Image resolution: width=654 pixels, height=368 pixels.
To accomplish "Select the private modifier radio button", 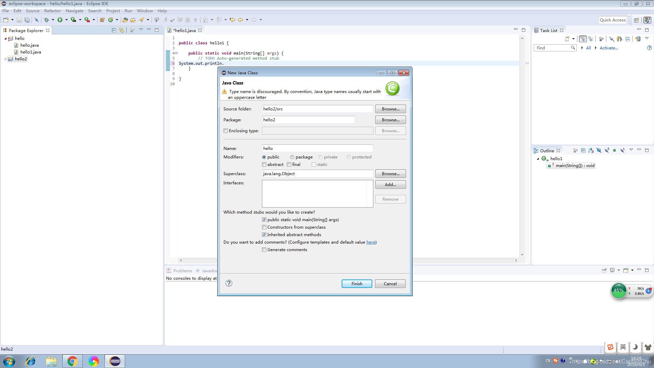I will [321, 157].
